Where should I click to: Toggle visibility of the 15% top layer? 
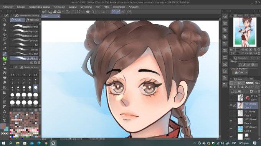click(x=231, y=98)
